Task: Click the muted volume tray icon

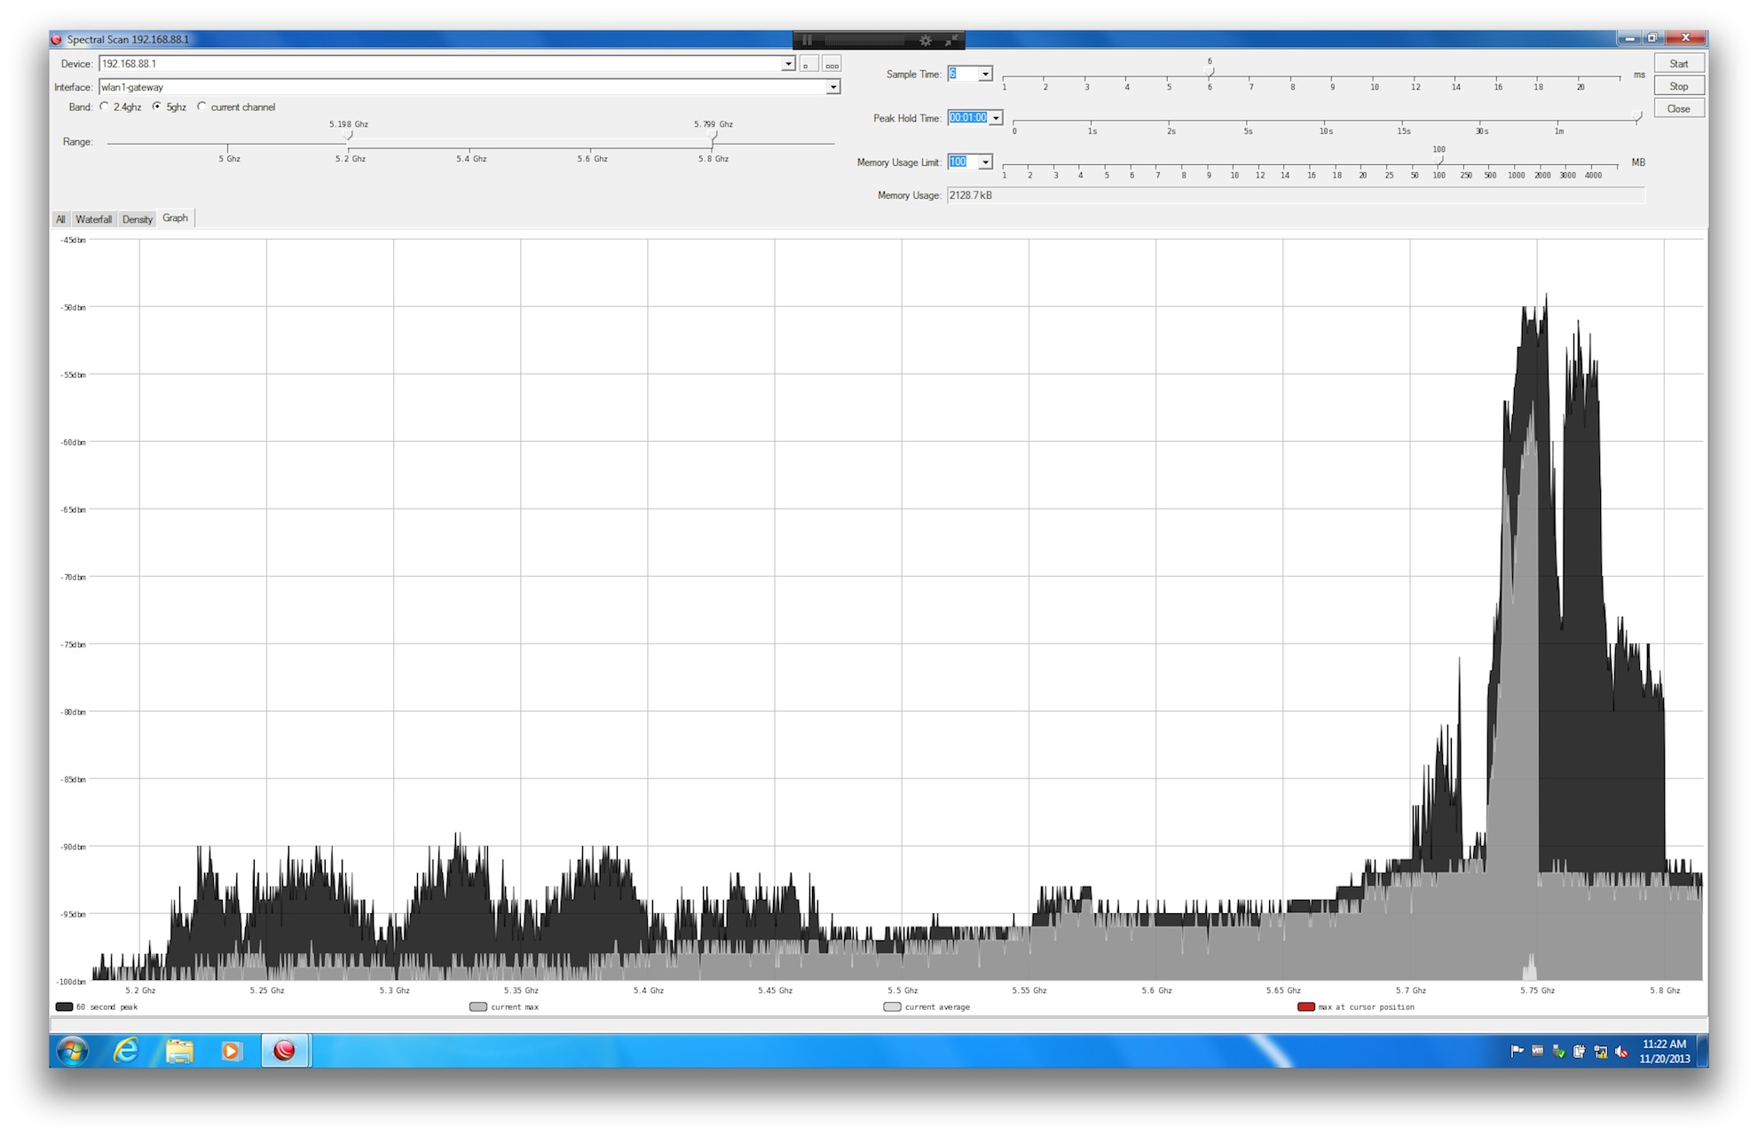Action: pyautogui.click(x=1621, y=1052)
